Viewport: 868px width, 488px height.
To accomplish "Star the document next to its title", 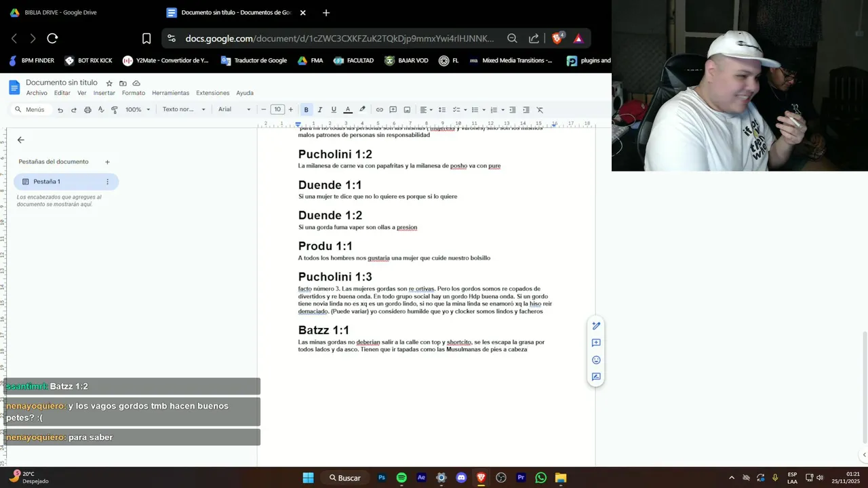I will 109,83.
